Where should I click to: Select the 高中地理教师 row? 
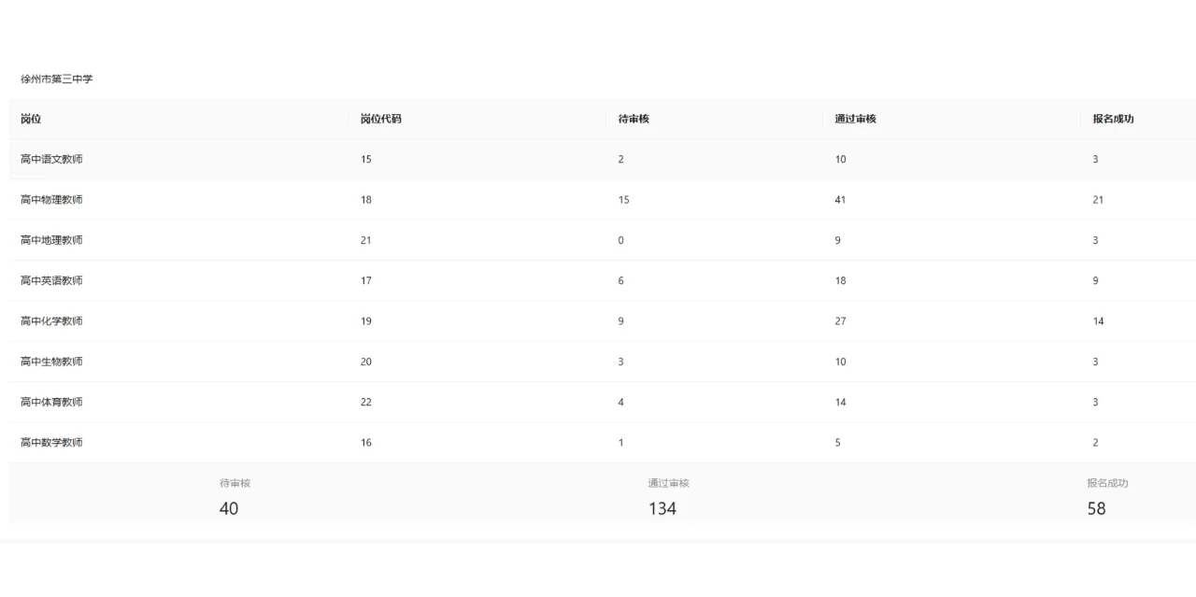51,240
